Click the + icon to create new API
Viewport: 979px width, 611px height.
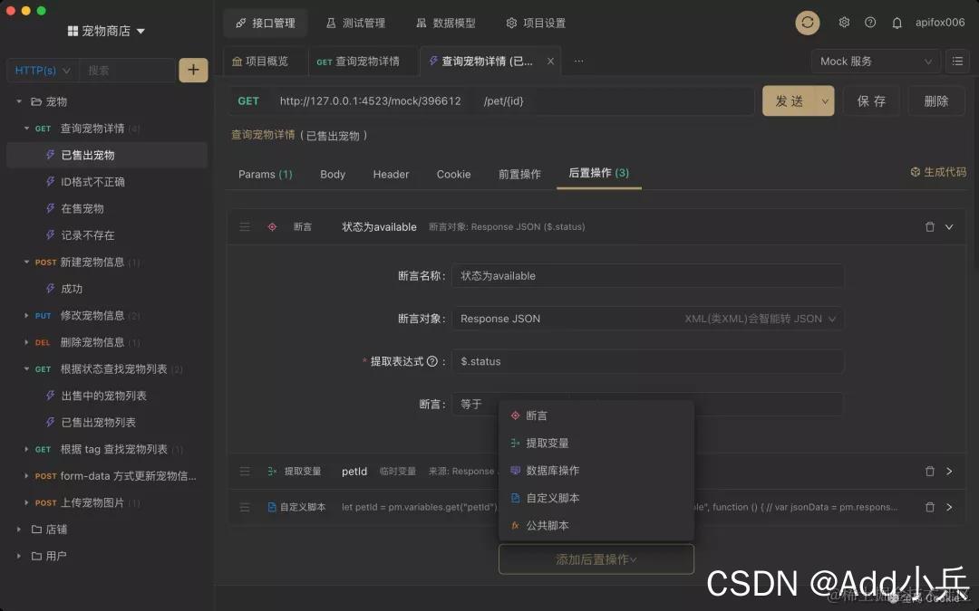(x=193, y=70)
